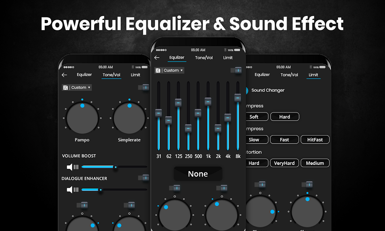Open Custom preset dropdown on left phone

click(77, 88)
